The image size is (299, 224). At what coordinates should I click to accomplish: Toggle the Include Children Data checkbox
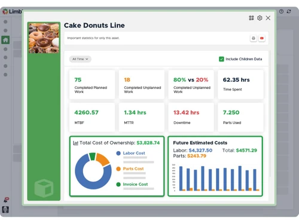221,59
